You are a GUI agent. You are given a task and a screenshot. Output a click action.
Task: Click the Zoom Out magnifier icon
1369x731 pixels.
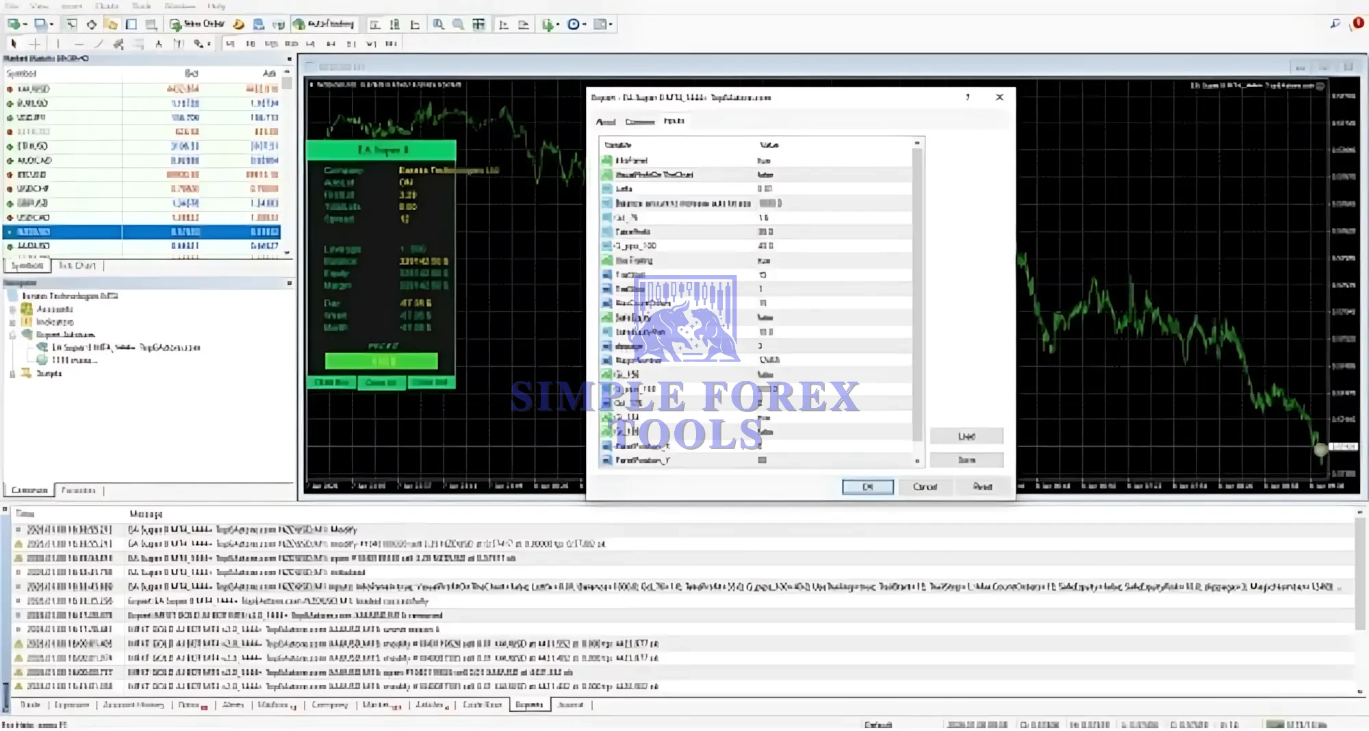coord(458,25)
